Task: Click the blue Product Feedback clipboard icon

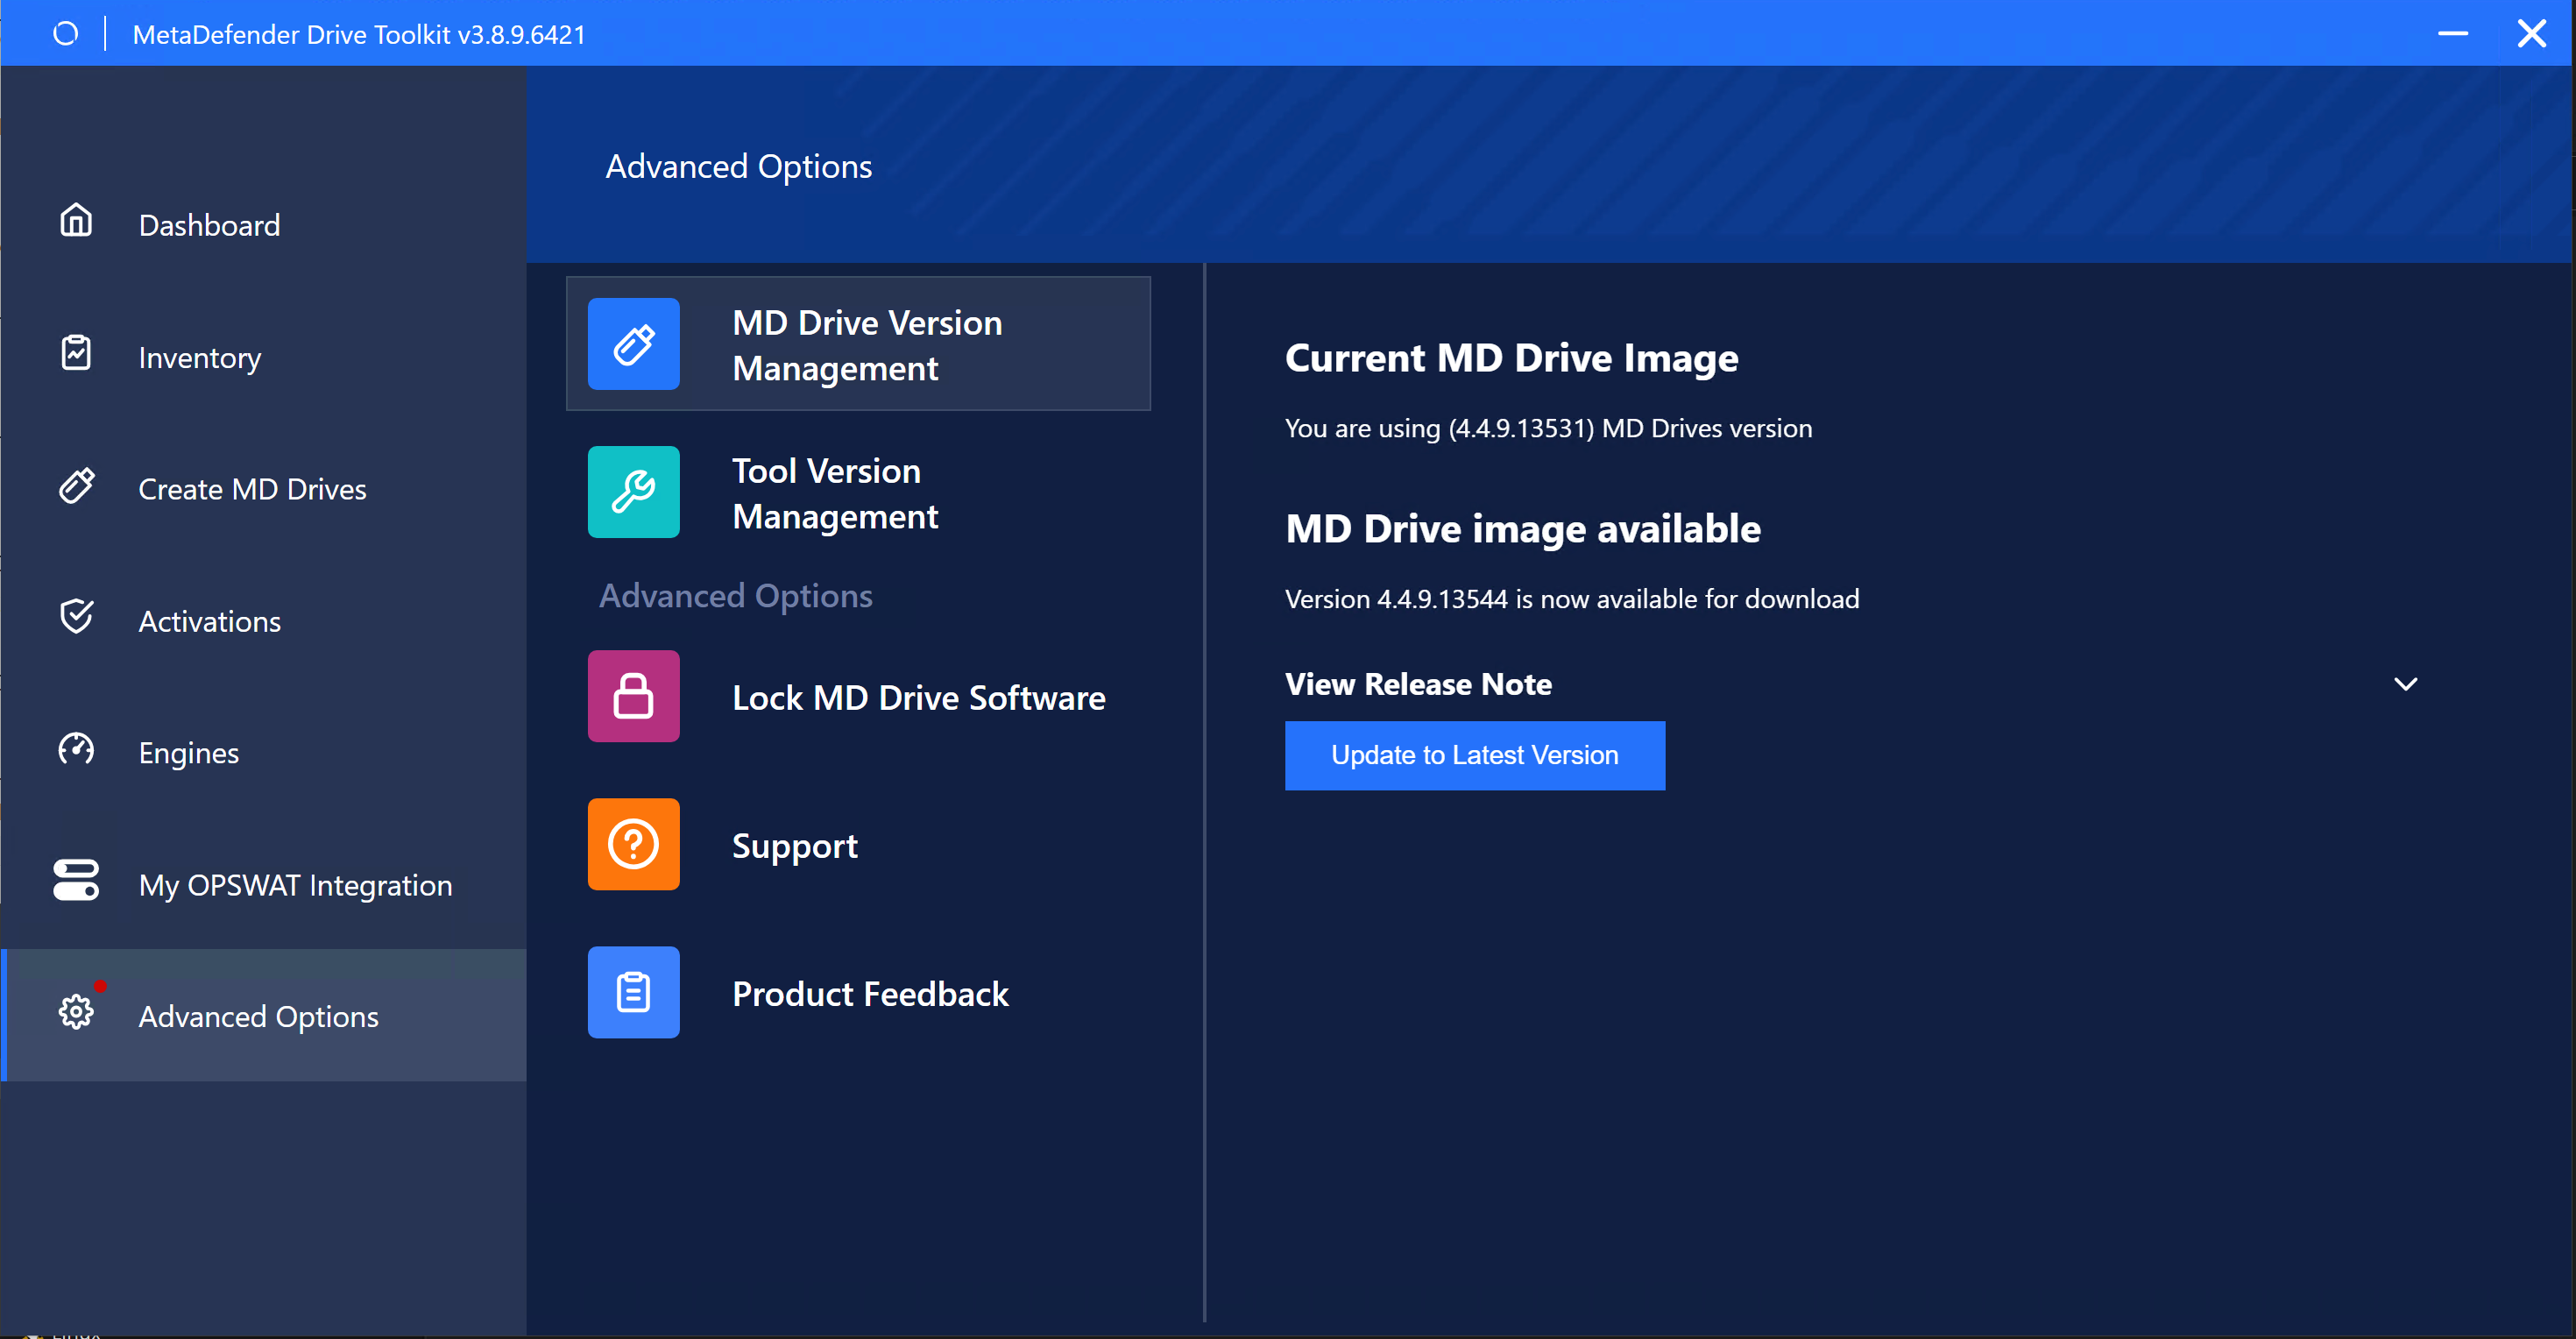Action: pos(634,992)
